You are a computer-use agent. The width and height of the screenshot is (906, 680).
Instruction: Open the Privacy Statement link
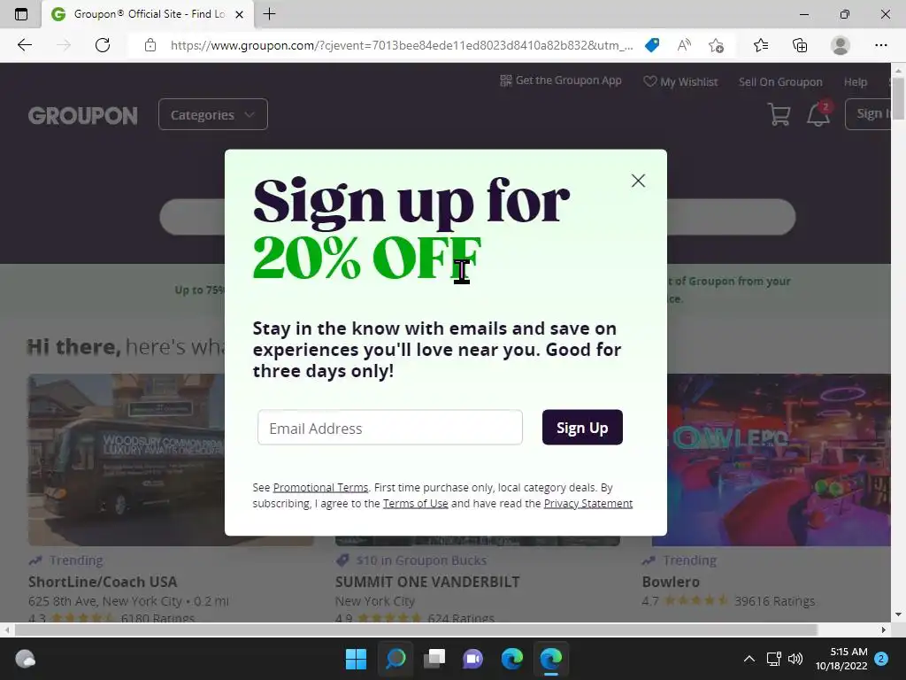587,503
